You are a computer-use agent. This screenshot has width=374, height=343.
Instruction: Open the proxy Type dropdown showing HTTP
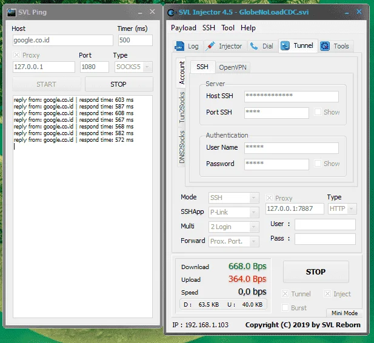click(342, 208)
